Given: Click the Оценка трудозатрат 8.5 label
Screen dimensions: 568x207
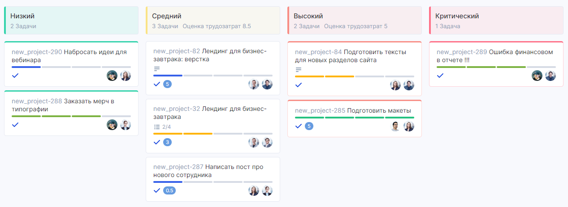Looking at the screenshot, I should coord(217,26).
